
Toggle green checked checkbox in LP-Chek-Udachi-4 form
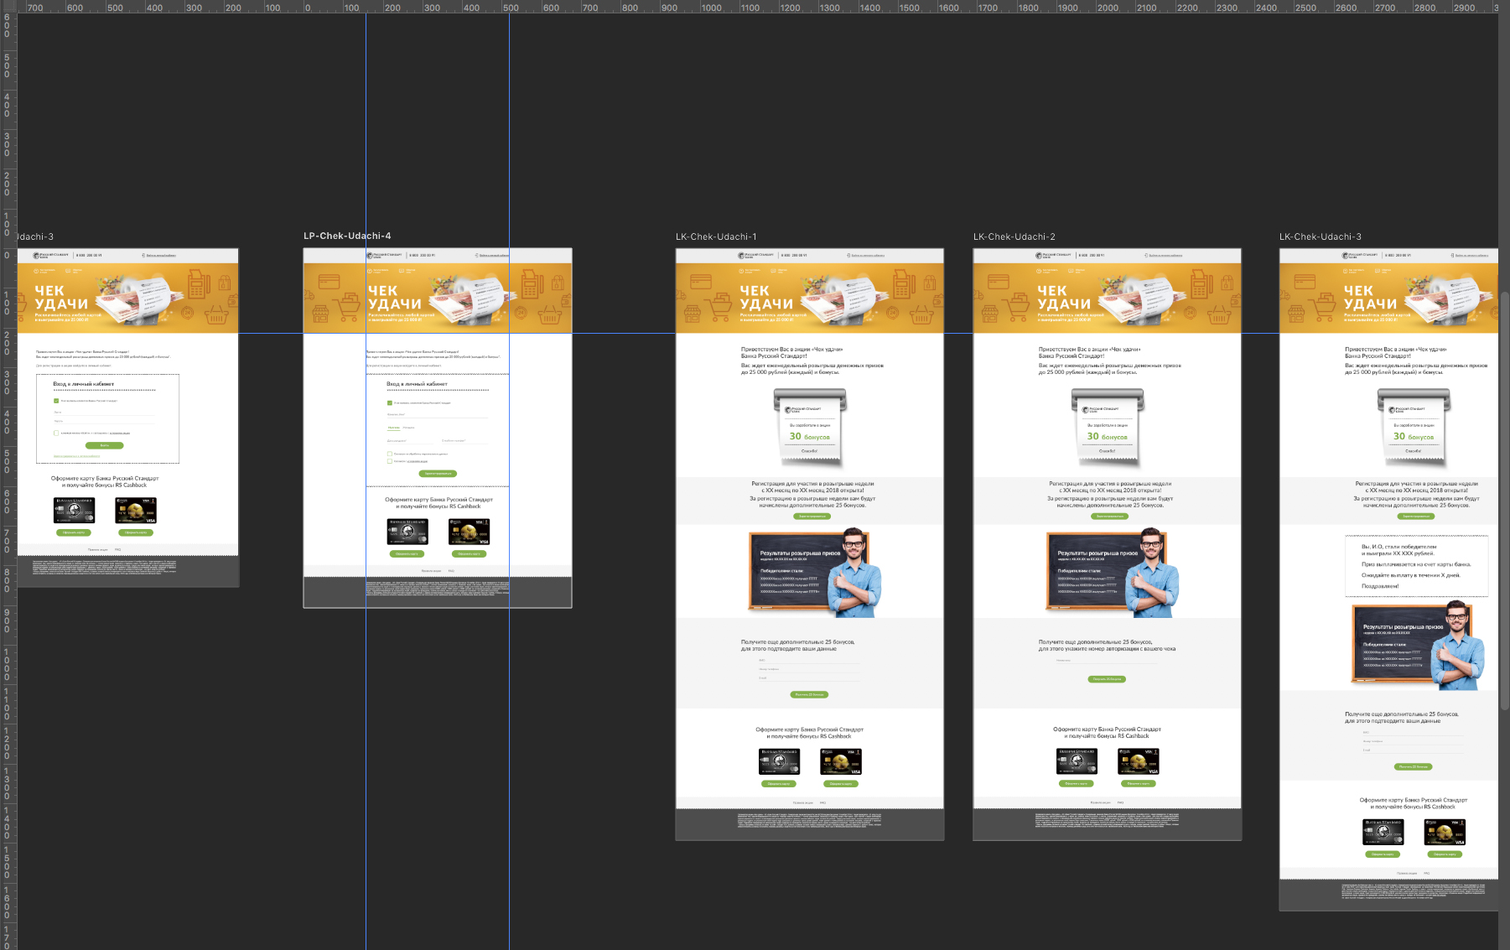tap(389, 402)
